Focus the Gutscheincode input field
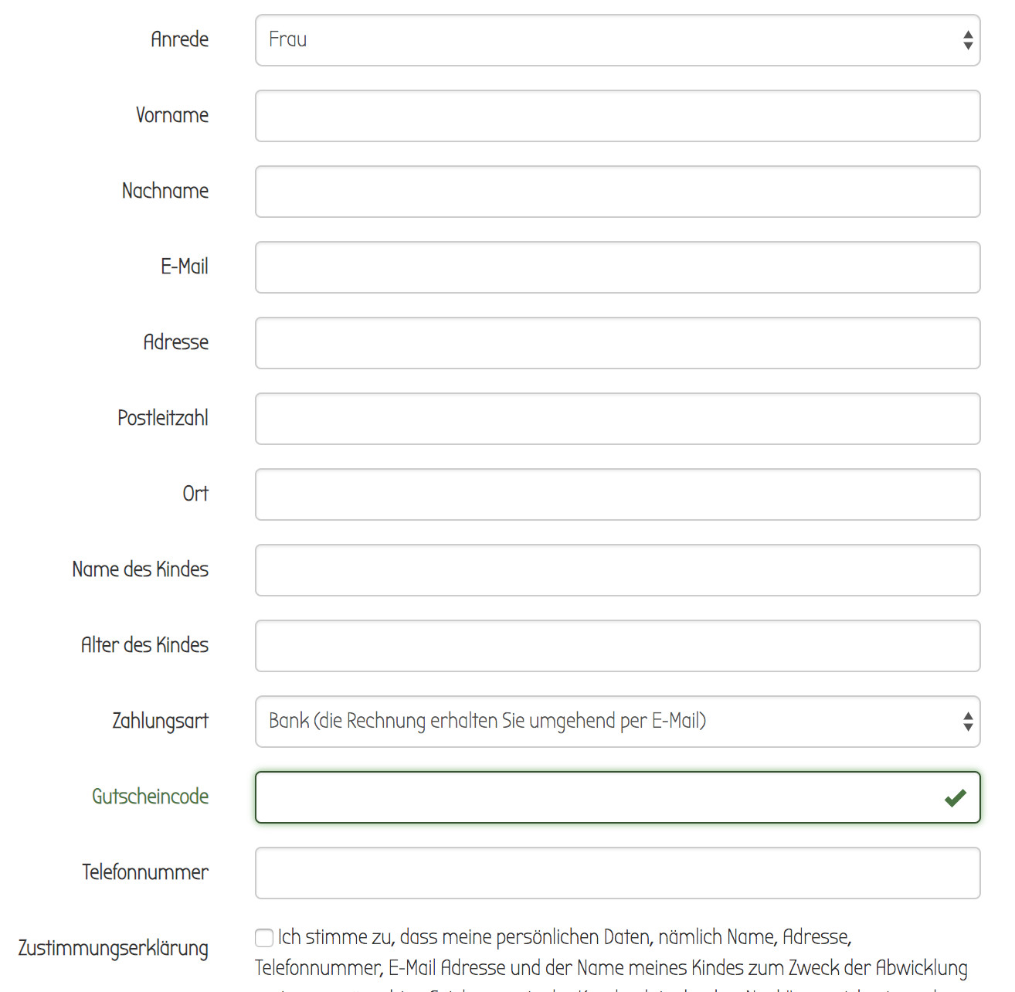This screenshot has height=992, width=1015. pos(595,797)
